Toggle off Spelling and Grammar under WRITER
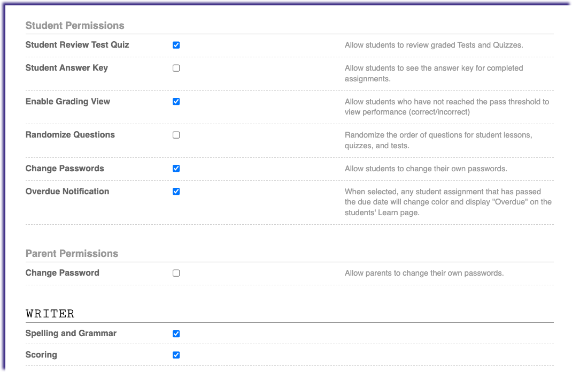 [x=176, y=333]
